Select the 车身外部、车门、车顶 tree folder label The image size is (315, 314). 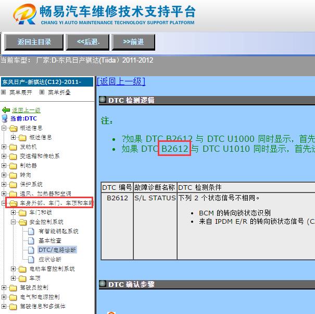coord(57,203)
